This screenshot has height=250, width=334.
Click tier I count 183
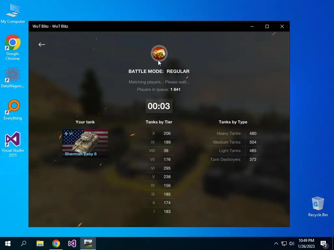click(x=167, y=212)
